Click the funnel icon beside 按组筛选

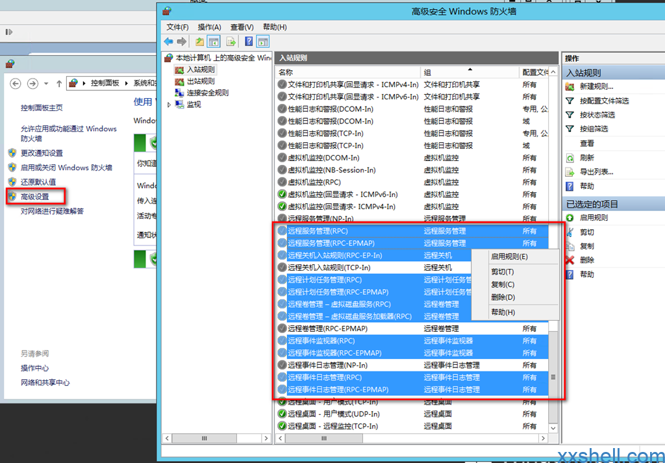(x=570, y=129)
